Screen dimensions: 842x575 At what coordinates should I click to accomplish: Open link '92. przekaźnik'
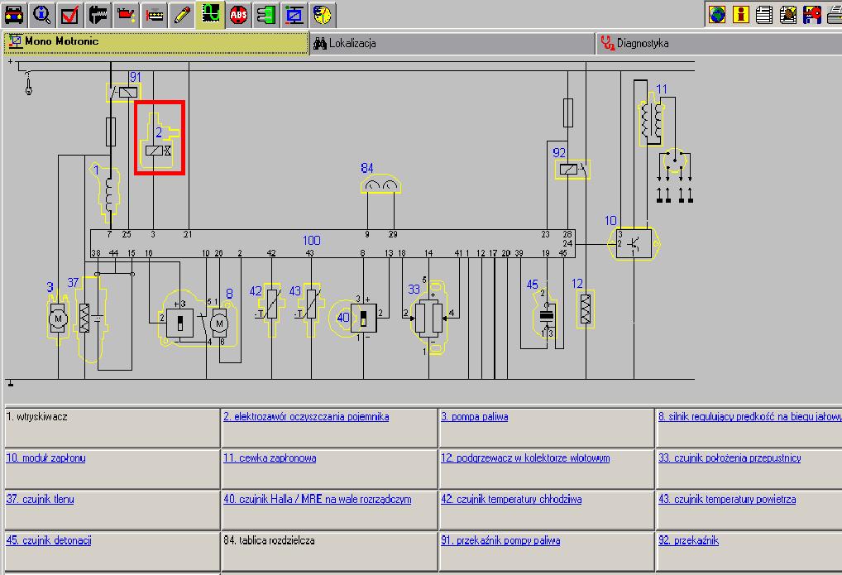(x=688, y=540)
